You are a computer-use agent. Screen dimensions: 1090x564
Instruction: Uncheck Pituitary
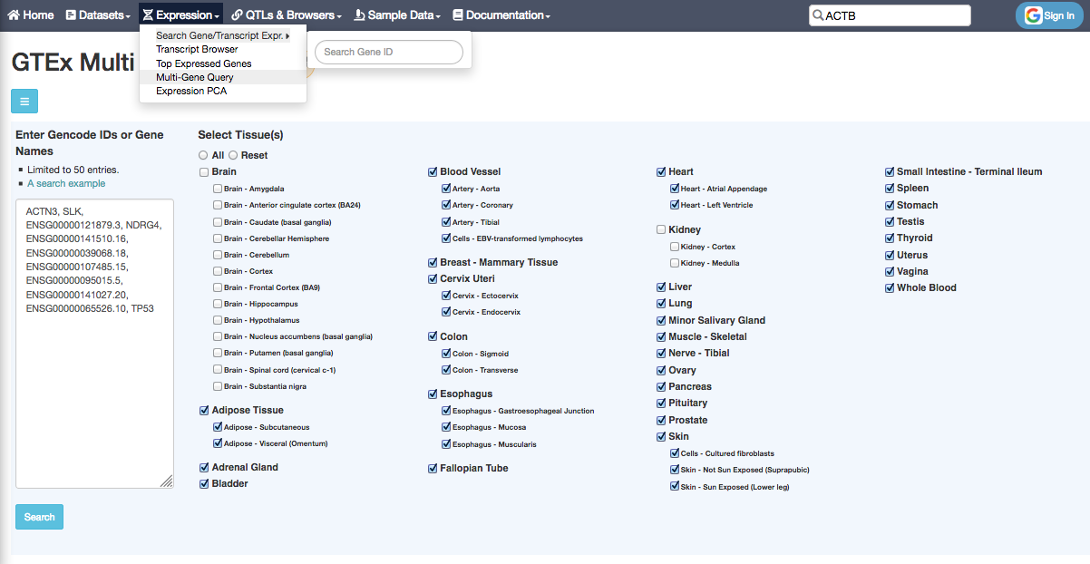point(661,403)
